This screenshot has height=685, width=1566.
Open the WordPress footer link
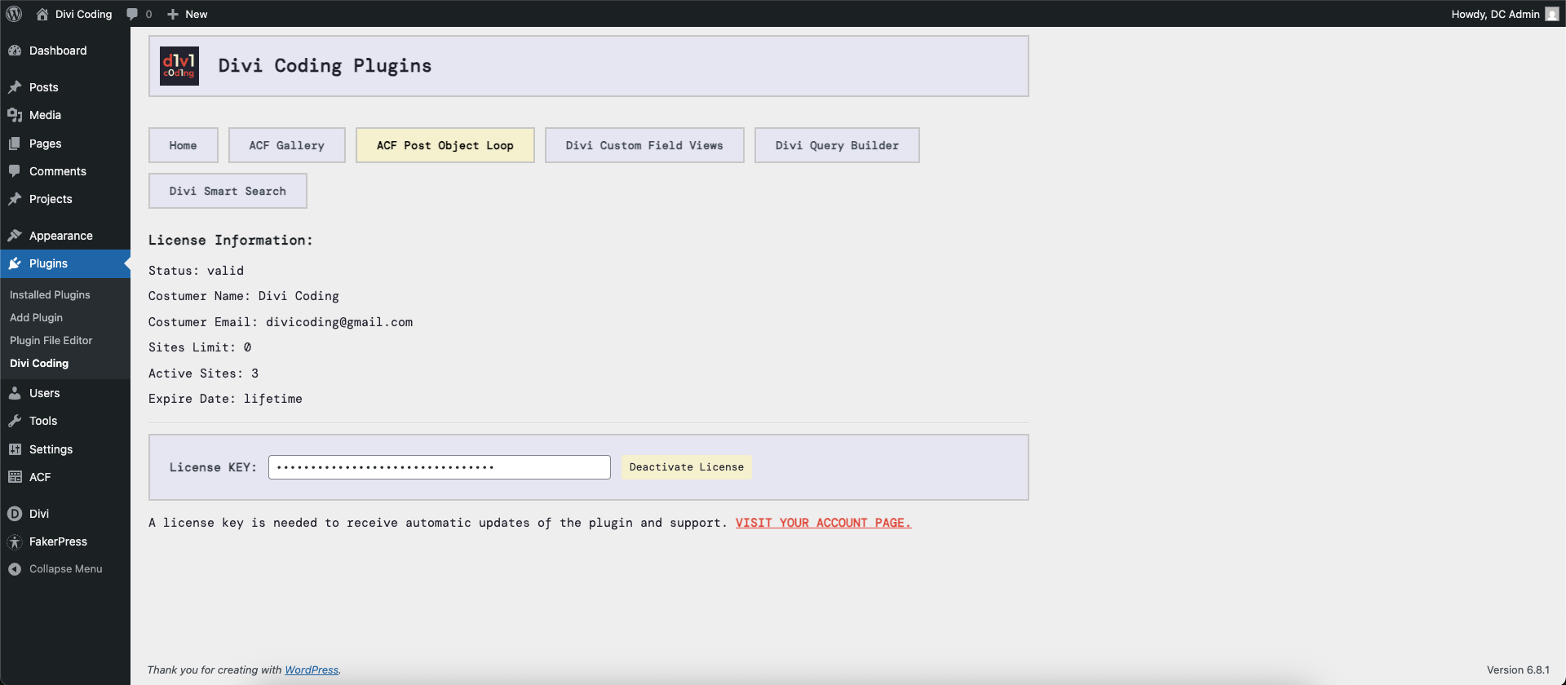[311, 670]
